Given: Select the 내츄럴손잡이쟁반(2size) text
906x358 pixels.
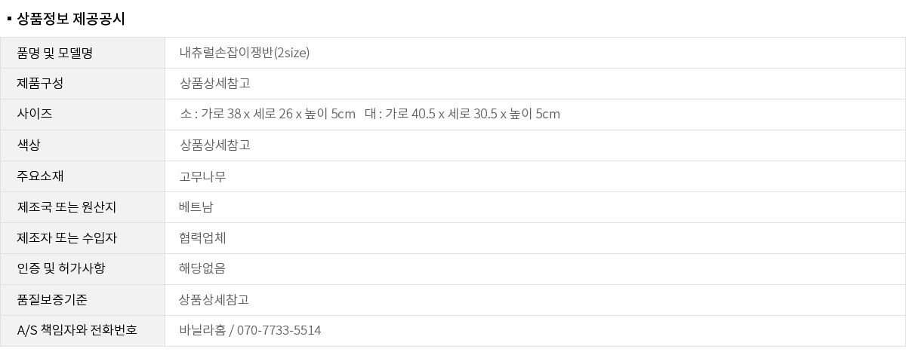Looking at the screenshot, I should click(x=245, y=53).
